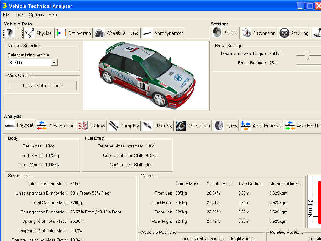The image size is (321, 241).
Task: Select Front Right corner mass 284kg
Action: [181, 203]
